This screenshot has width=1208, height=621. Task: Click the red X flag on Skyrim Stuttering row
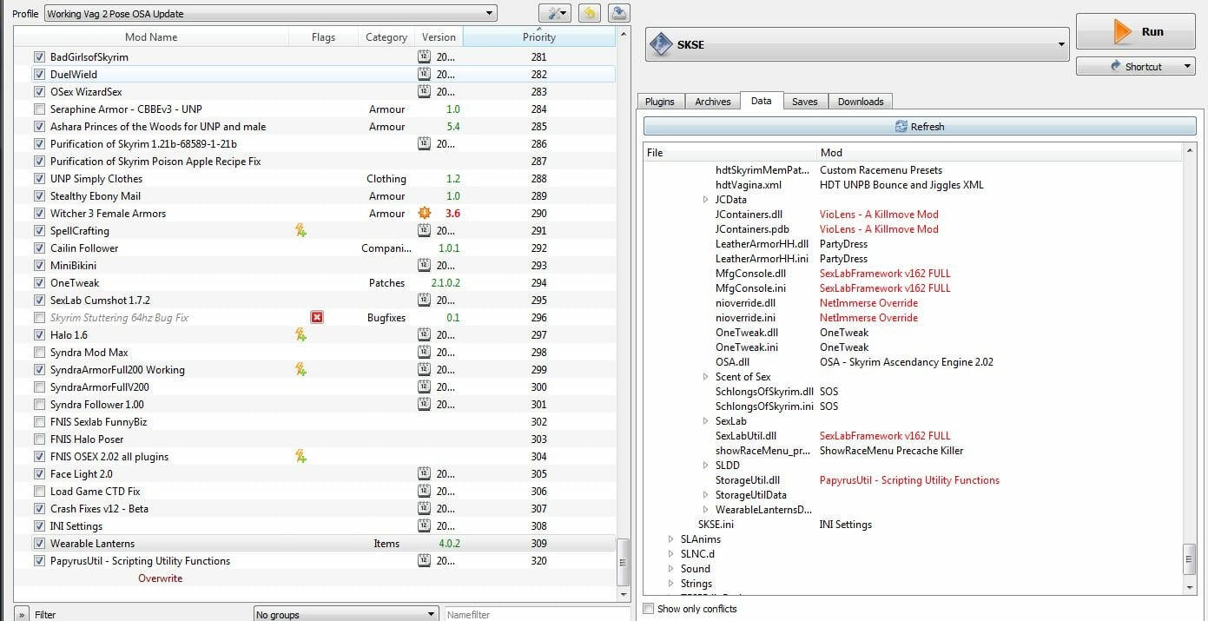click(x=317, y=317)
